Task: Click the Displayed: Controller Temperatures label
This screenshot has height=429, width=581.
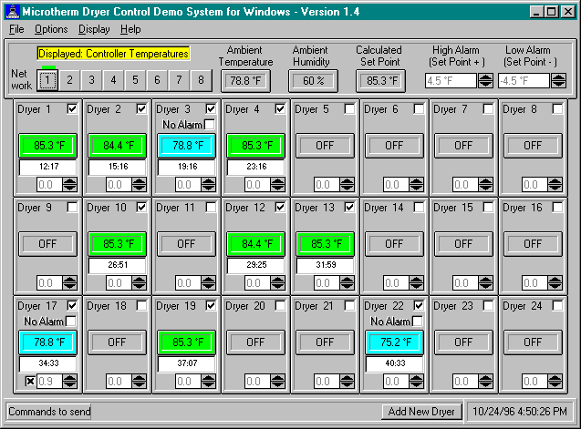Action: (x=113, y=54)
